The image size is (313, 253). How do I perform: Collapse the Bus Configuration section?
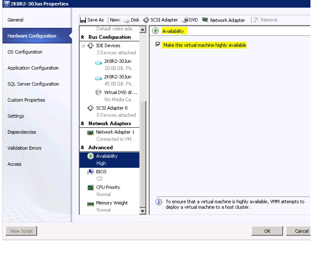(83, 37)
